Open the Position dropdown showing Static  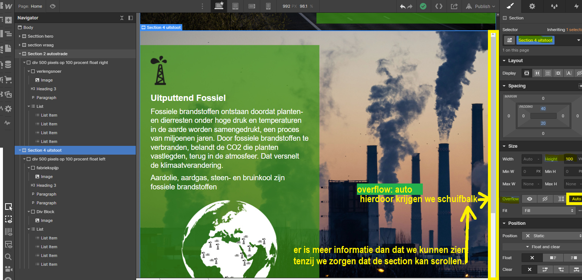click(552, 236)
